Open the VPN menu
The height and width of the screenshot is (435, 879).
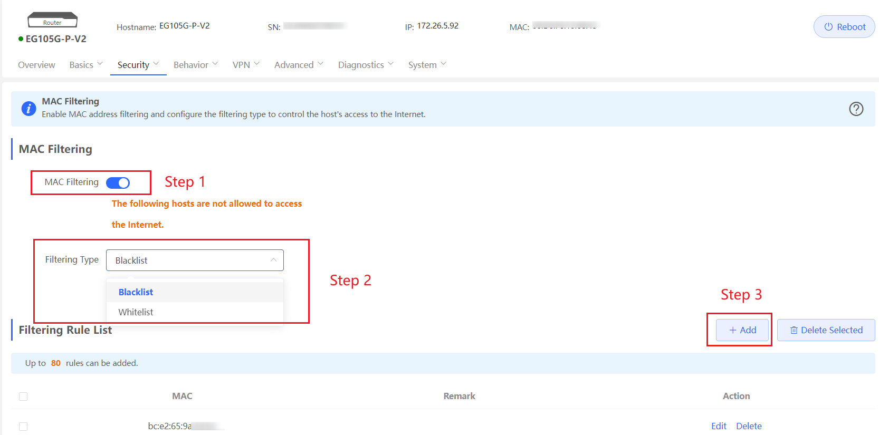(246, 65)
